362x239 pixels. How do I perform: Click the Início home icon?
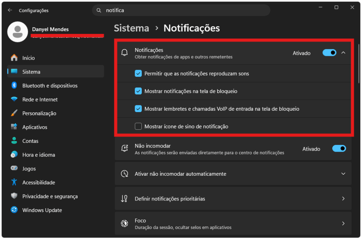[14, 58]
